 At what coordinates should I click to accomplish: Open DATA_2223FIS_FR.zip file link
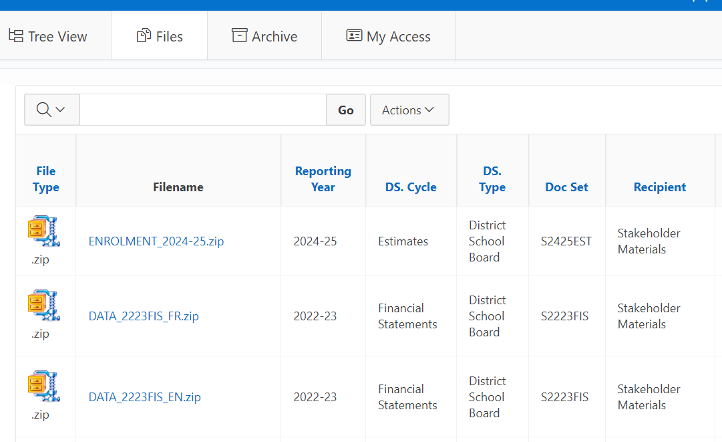point(144,316)
